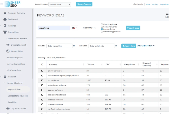Open Dashboard via its palette icon
This screenshot has height=114, width=169.
[x=5, y=19]
